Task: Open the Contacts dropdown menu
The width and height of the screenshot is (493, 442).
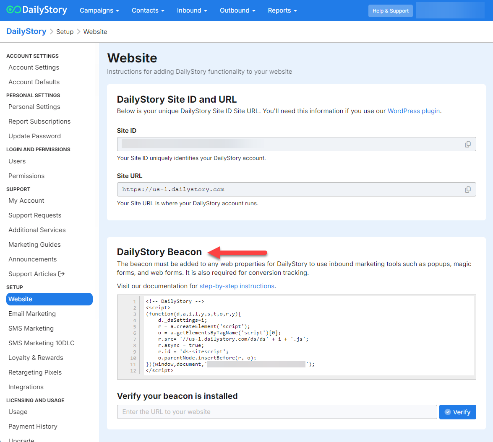Action: tap(148, 10)
